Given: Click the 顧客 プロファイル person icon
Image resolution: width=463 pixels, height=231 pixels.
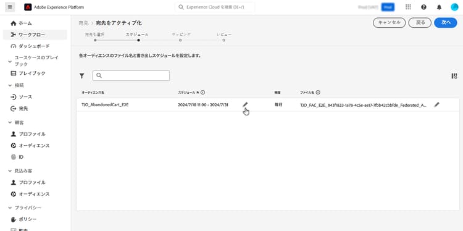Looking at the screenshot, I should tap(14, 134).
